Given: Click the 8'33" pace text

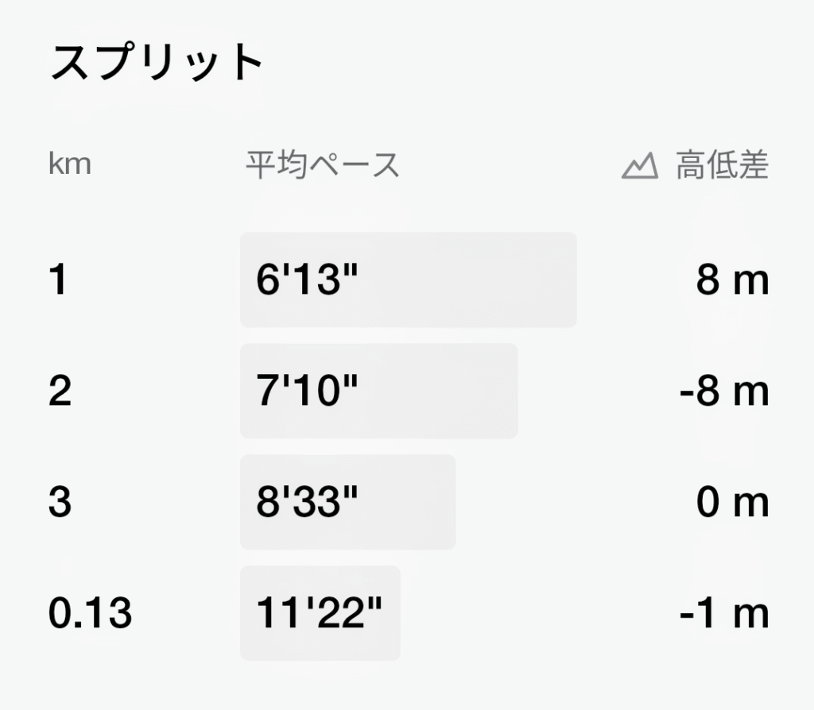Looking at the screenshot, I should (x=308, y=501).
